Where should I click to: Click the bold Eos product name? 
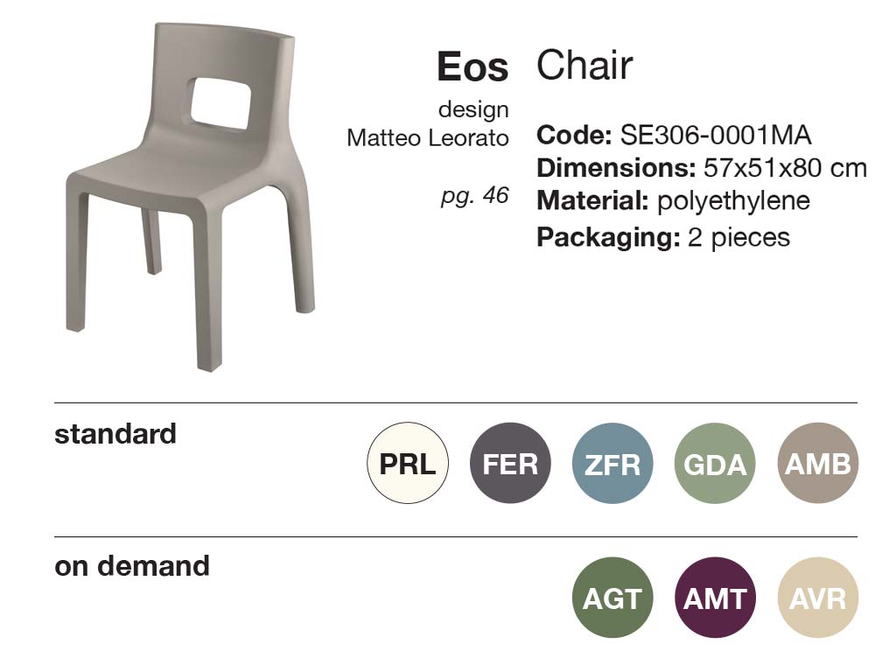point(472,67)
